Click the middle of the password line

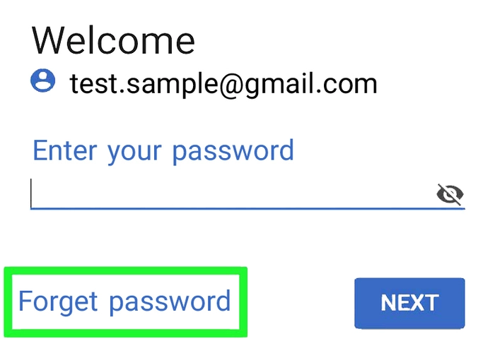248,208
